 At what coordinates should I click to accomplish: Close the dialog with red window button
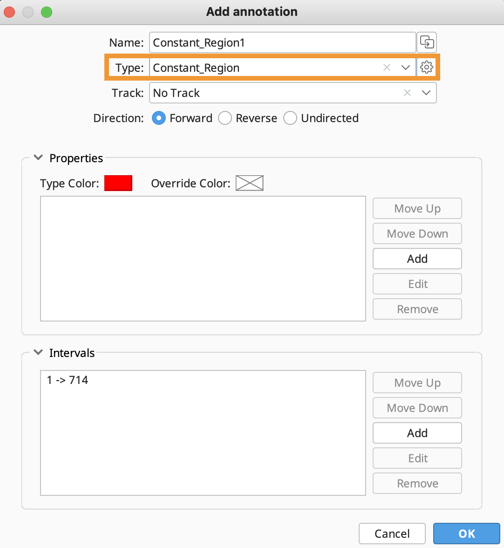[9, 12]
